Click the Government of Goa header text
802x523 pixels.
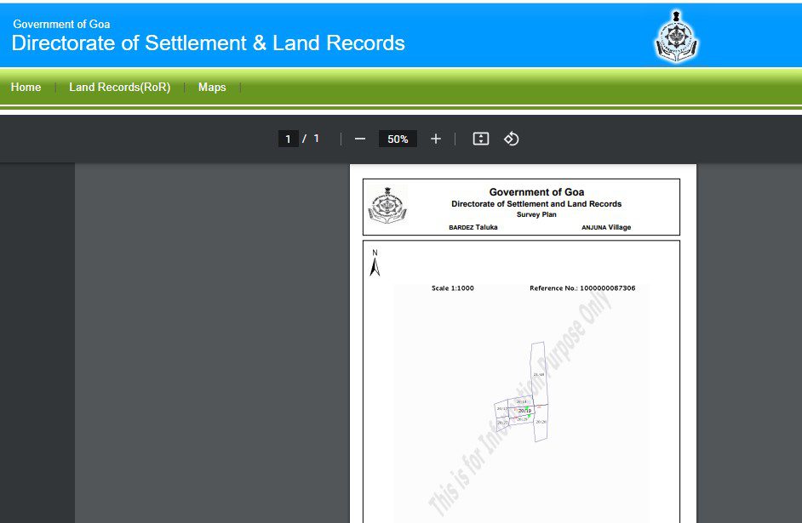(60, 24)
